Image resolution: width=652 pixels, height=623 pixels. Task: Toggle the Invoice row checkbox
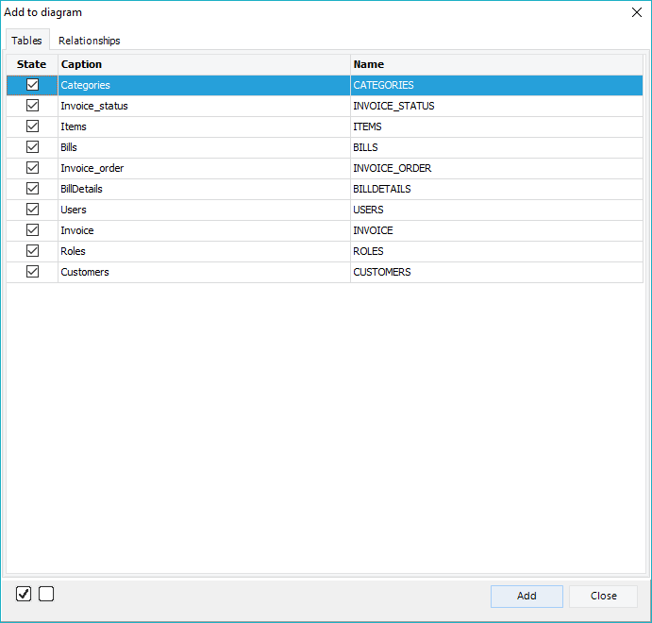click(32, 230)
